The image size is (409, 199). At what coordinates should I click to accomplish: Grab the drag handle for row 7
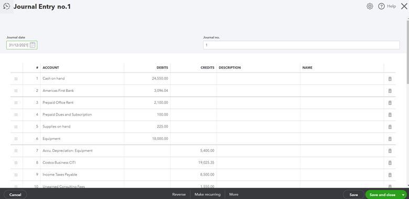16,150
